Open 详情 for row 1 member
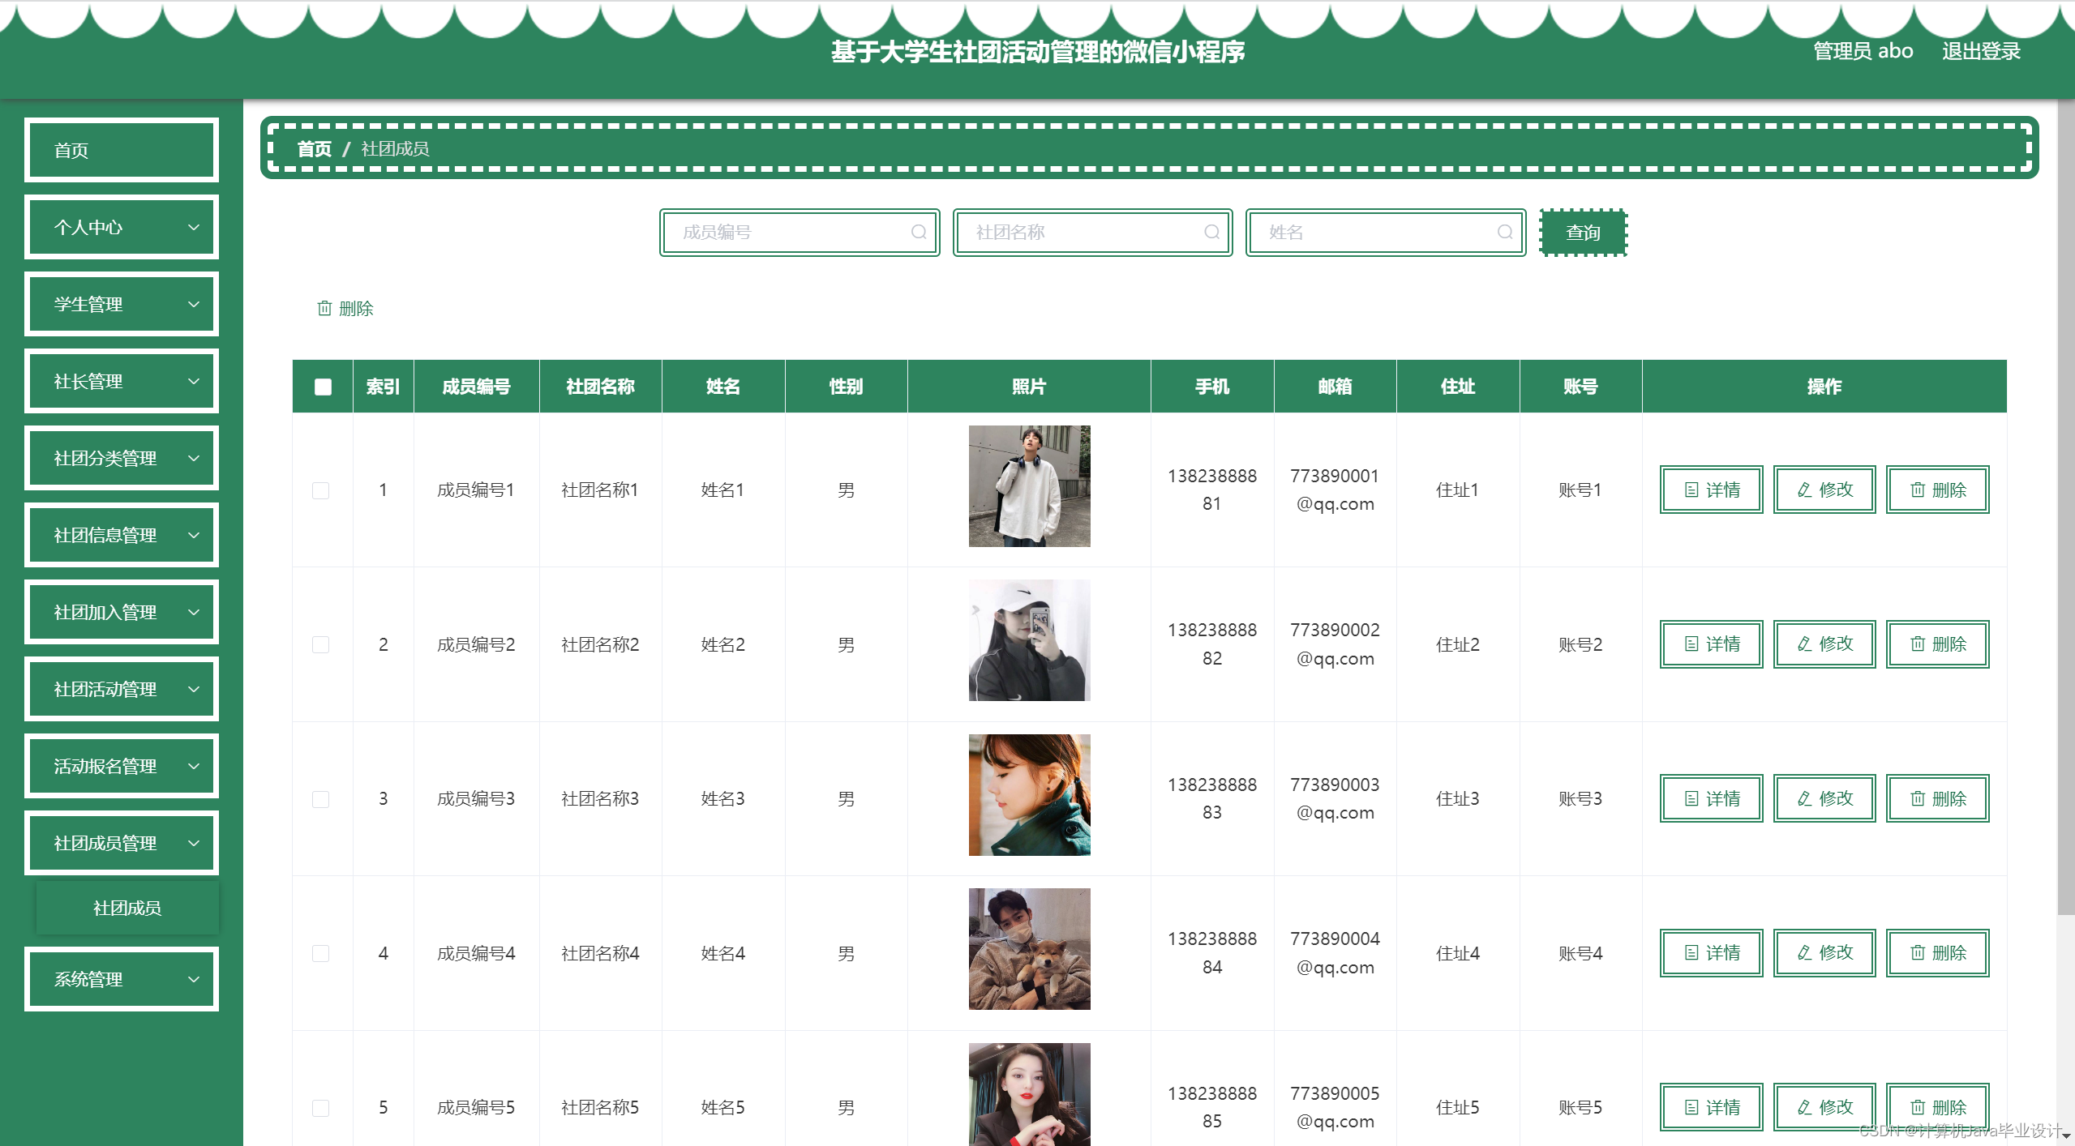Screen dimensions: 2075x1146 pyautogui.click(x=1711, y=490)
